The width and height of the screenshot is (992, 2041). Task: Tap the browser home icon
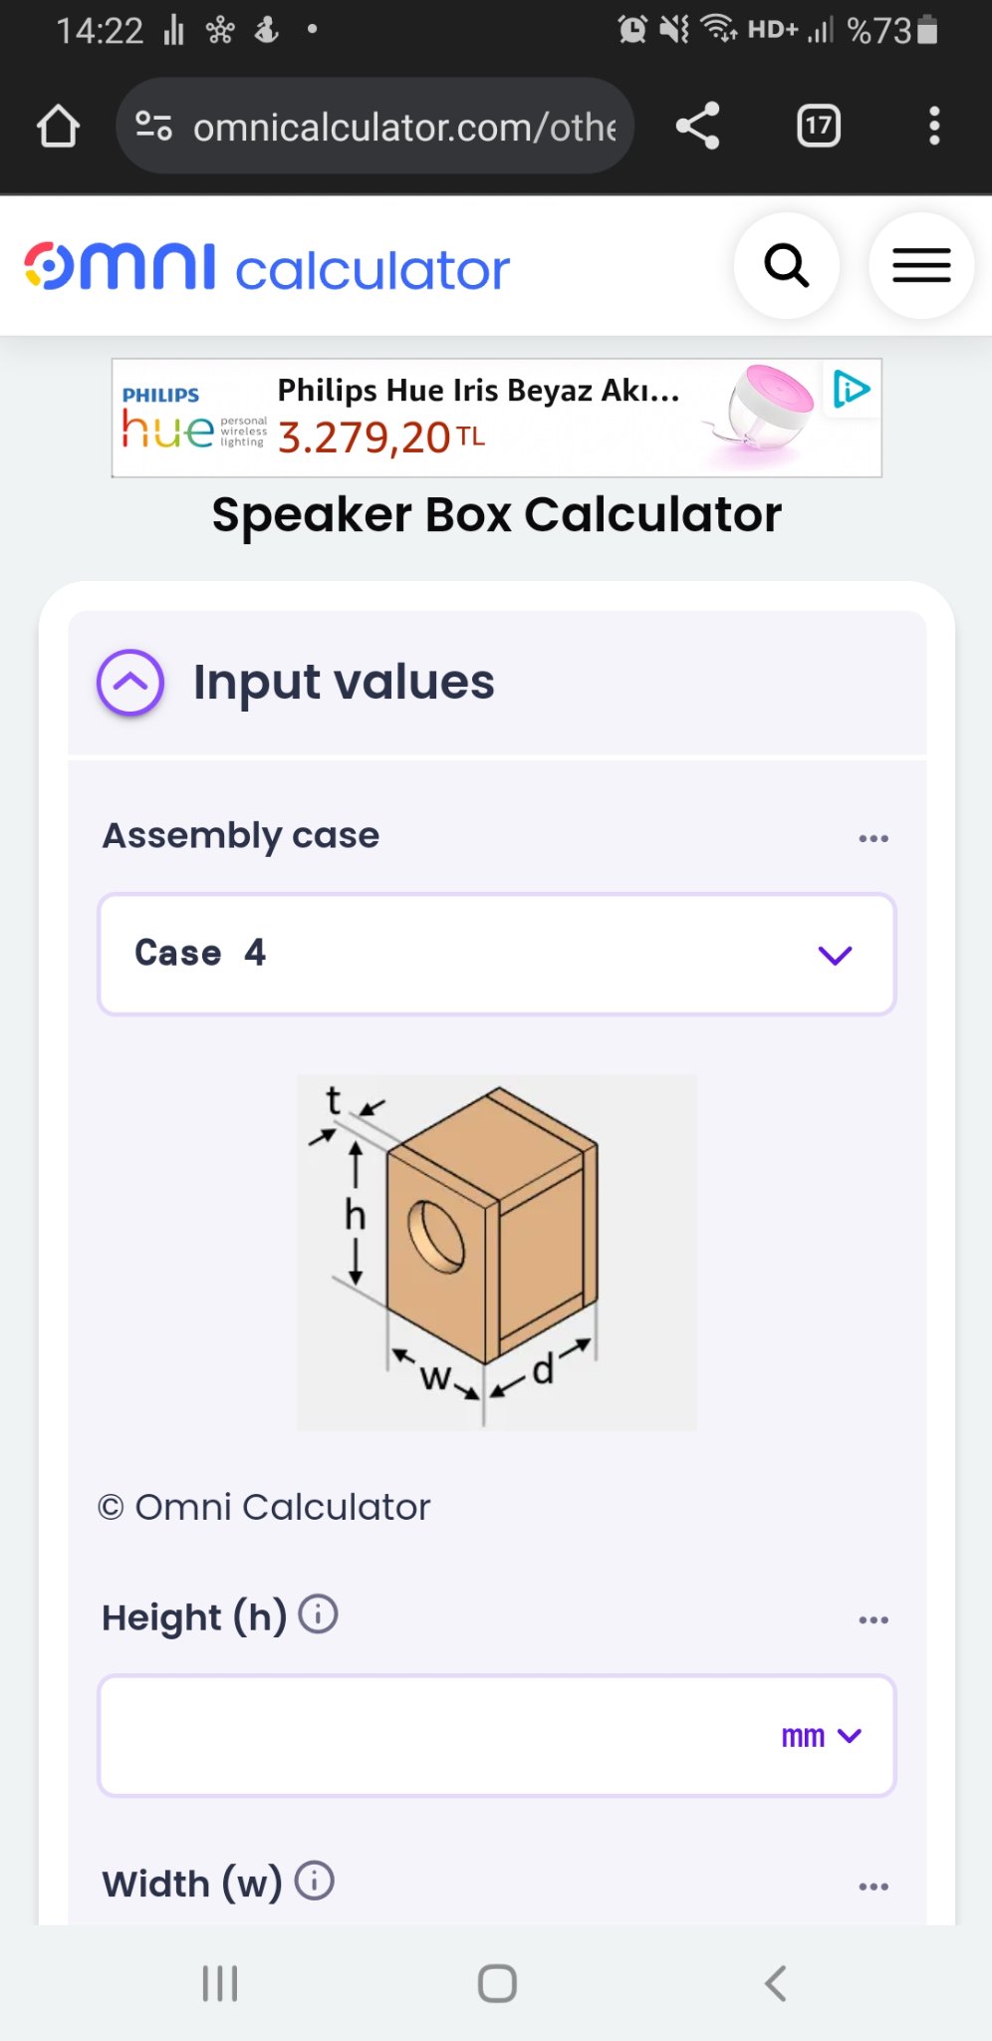tap(58, 127)
